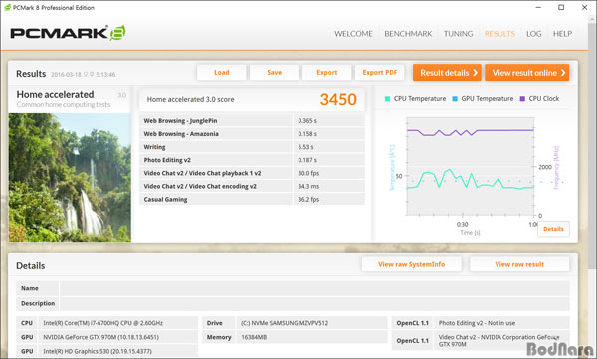597x359 pixels.
Task: Save the benchmark result
Action: point(275,72)
